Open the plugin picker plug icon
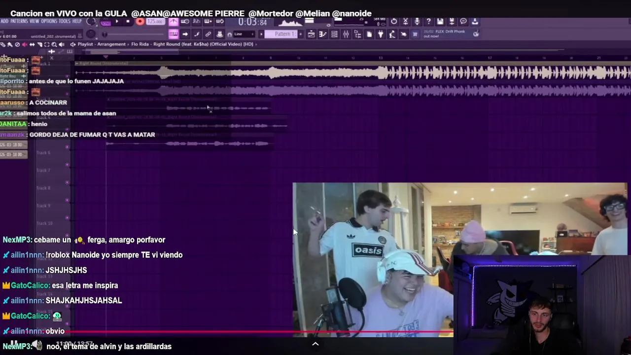Screen dimensions: 631x355 click(x=381, y=34)
